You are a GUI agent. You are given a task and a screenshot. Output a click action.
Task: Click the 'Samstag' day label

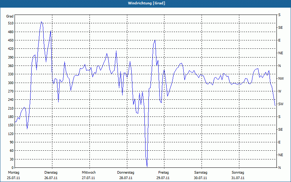point(201,173)
